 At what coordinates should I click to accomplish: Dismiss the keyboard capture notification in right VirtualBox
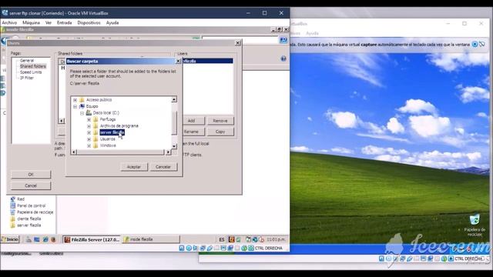(475, 45)
